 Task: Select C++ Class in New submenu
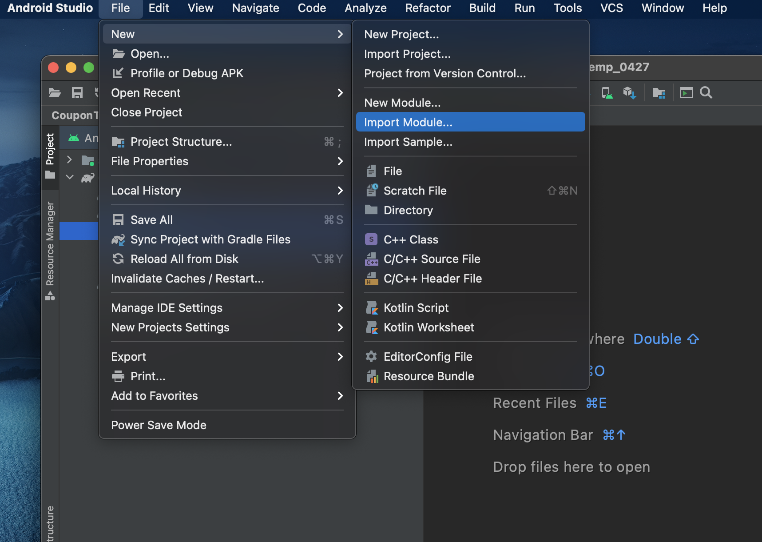click(410, 239)
